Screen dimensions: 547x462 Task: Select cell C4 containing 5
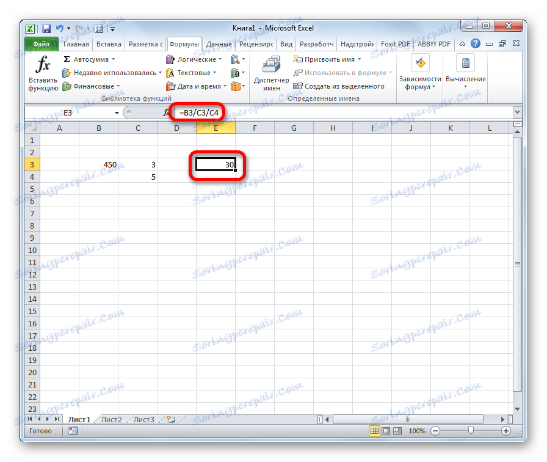pyautogui.click(x=138, y=177)
